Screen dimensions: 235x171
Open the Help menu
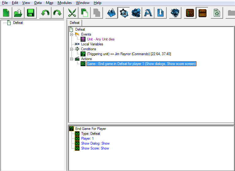click(97, 3)
